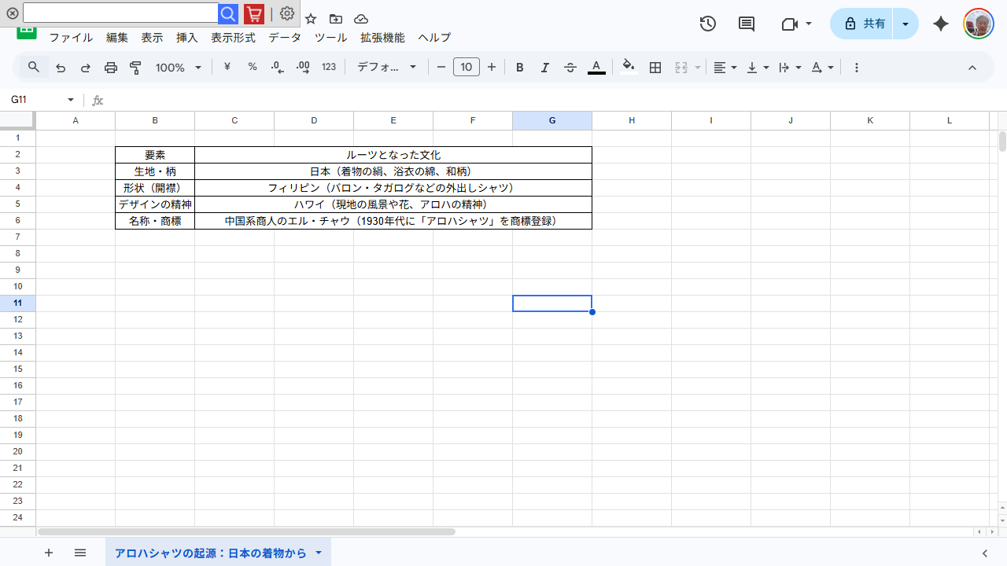Open the fill color picker
The width and height of the screenshot is (1007, 566).
pos(628,68)
